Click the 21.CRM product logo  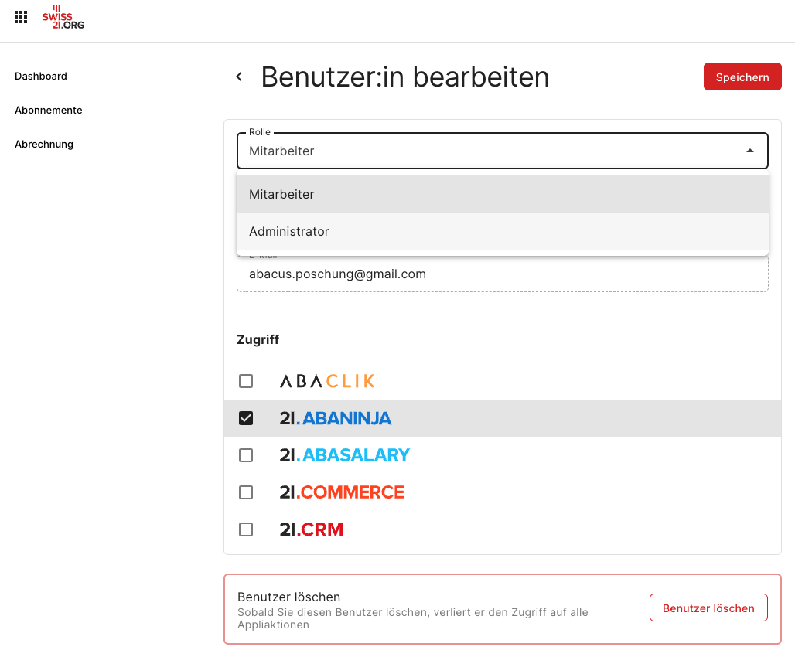pos(312,529)
